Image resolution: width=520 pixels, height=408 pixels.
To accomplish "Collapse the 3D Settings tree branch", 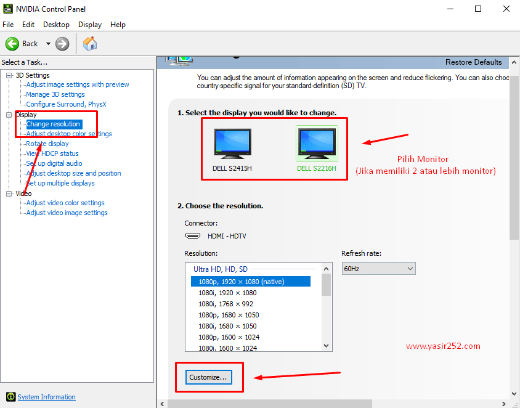I will tap(8, 75).
